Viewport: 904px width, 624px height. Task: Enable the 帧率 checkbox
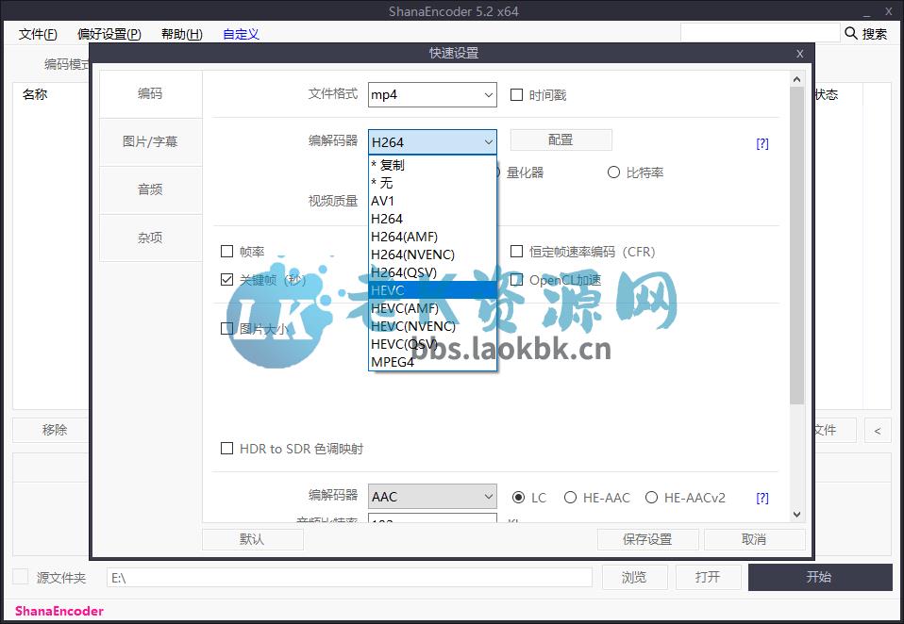tap(227, 251)
